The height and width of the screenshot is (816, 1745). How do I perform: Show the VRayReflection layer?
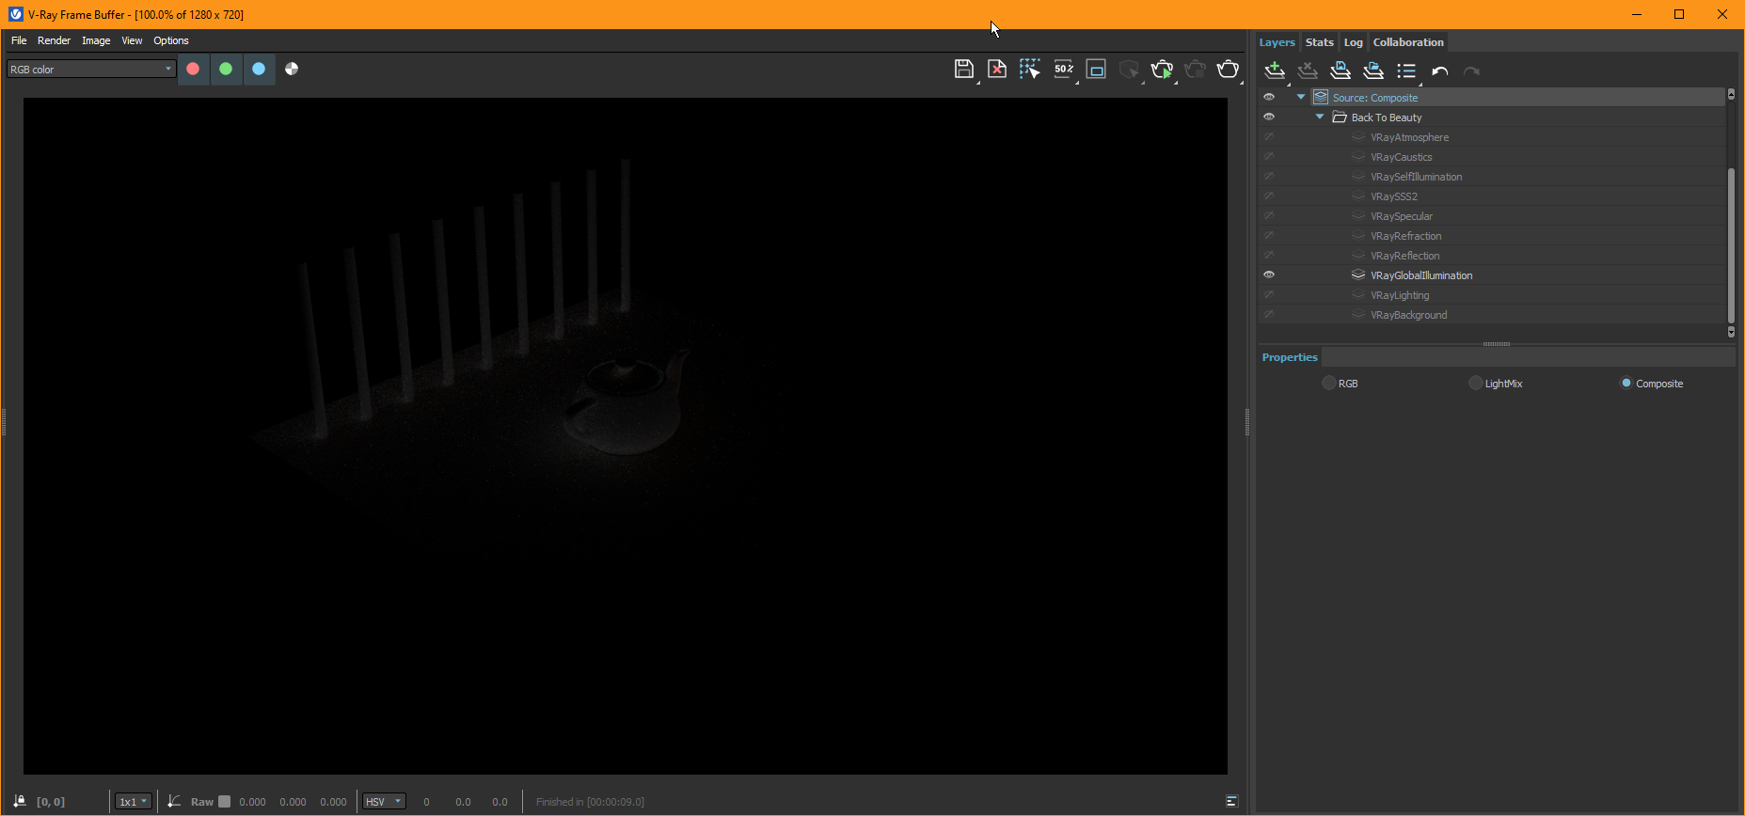1269,255
